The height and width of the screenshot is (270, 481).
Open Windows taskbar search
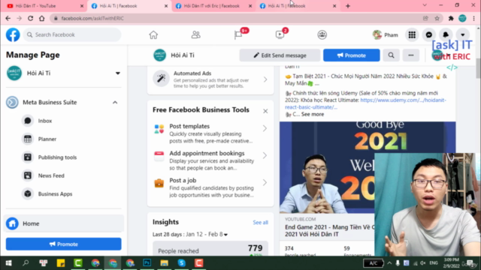tap(26, 263)
